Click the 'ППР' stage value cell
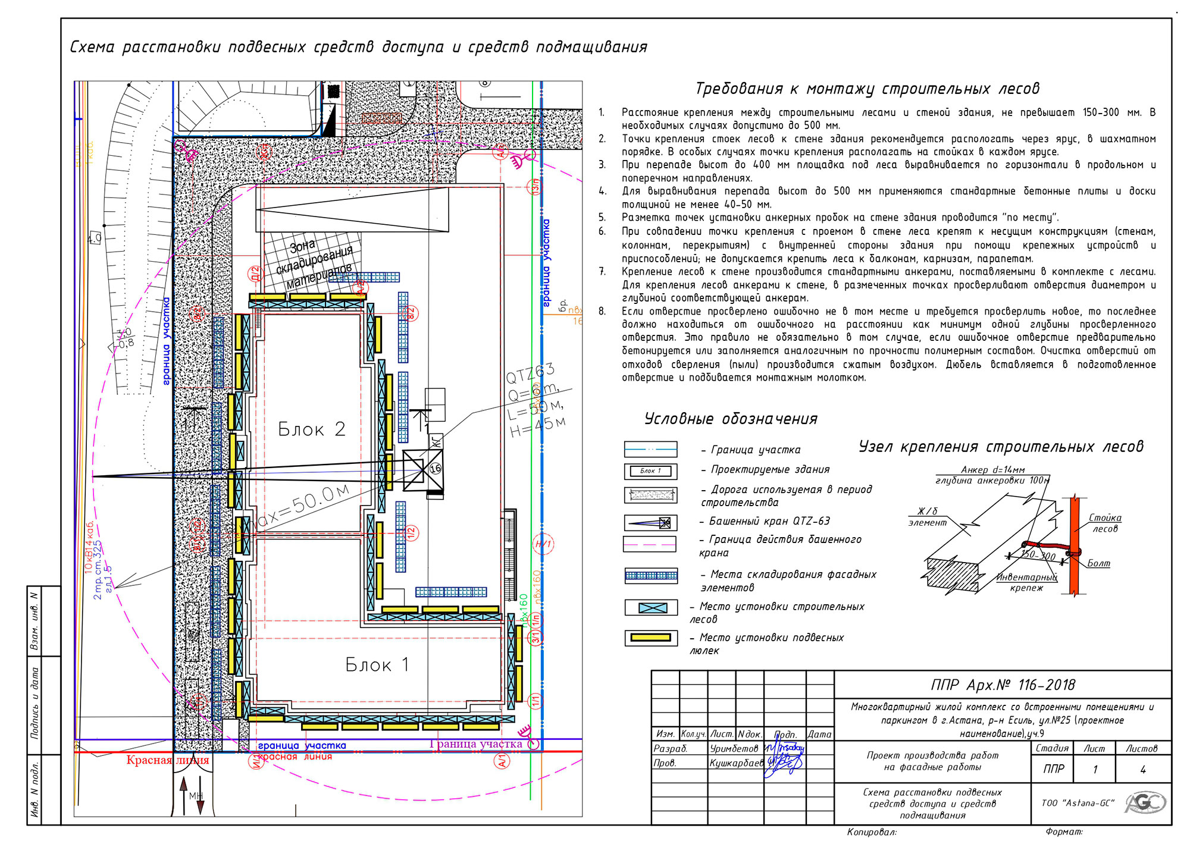Image resolution: width=1190 pixels, height=841 pixels. [1052, 769]
